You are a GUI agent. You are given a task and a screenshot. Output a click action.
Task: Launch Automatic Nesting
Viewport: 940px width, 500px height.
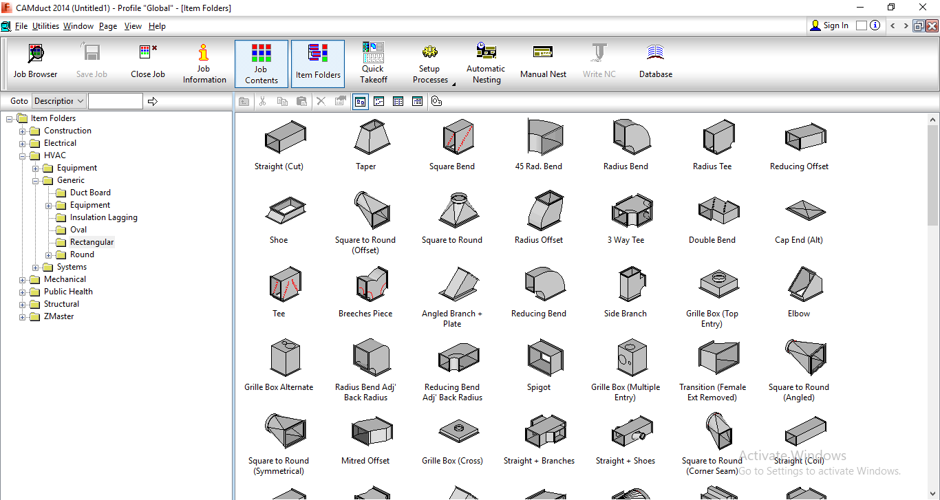click(x=486, y=63)
